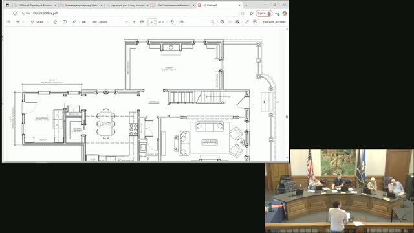Click the Sign in button
Image resolution: width=414 pixels, height=233 pixels.
[264, 13]
